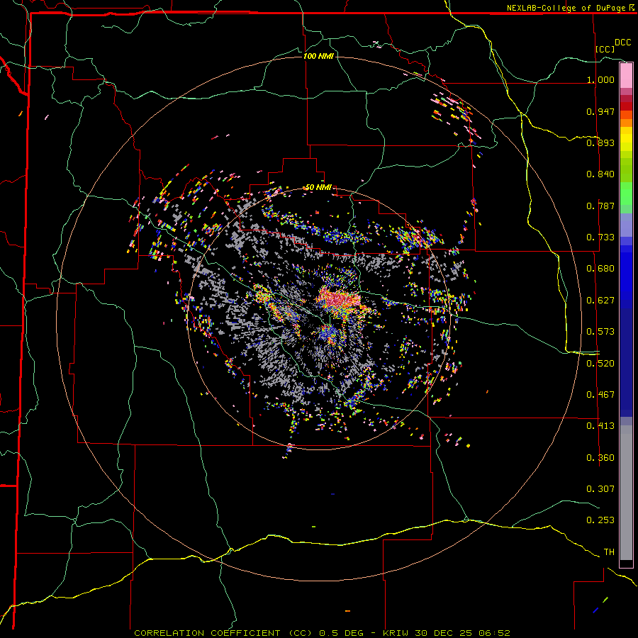Click the DCC legend label
The width and height of the screenshot is (638, 638).
point(623,43)
